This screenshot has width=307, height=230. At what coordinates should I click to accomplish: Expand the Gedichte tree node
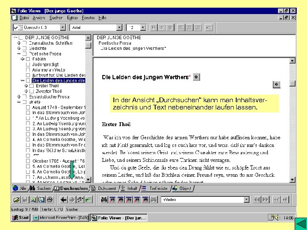(x=19, y=48)
